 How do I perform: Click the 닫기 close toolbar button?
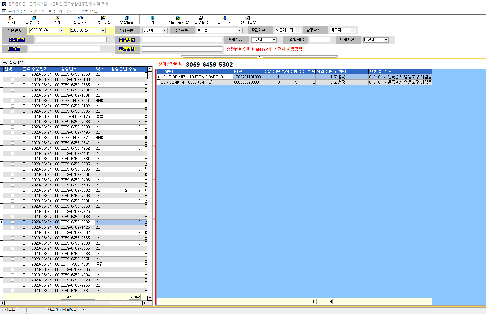pos(224,20)
